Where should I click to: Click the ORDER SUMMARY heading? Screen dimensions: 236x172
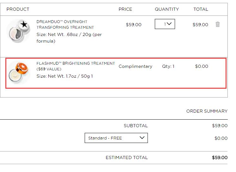[x=207, y=111]
